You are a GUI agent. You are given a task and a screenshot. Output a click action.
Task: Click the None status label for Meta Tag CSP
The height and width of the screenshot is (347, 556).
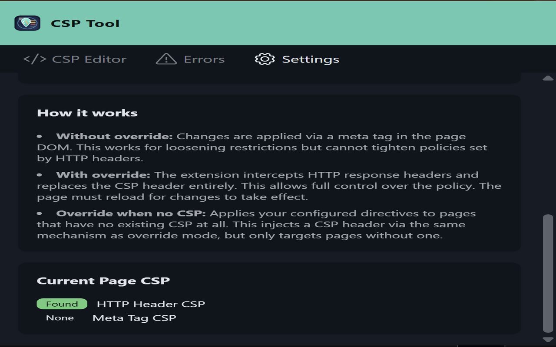[60, 318]
